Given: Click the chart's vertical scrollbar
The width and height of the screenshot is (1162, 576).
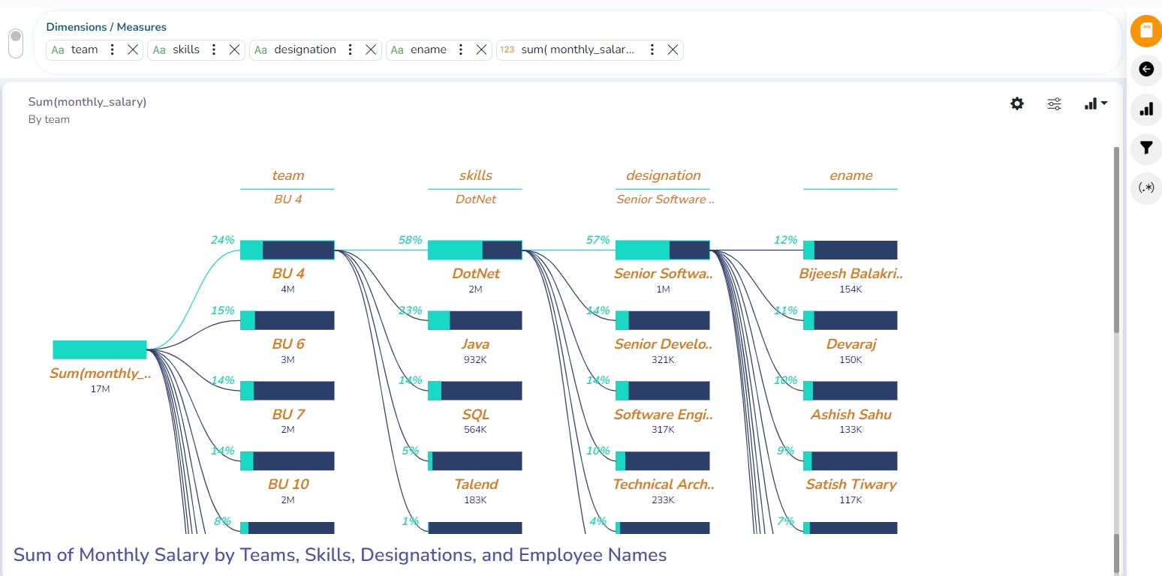Looking at the screenshot, I should 1116,240.
